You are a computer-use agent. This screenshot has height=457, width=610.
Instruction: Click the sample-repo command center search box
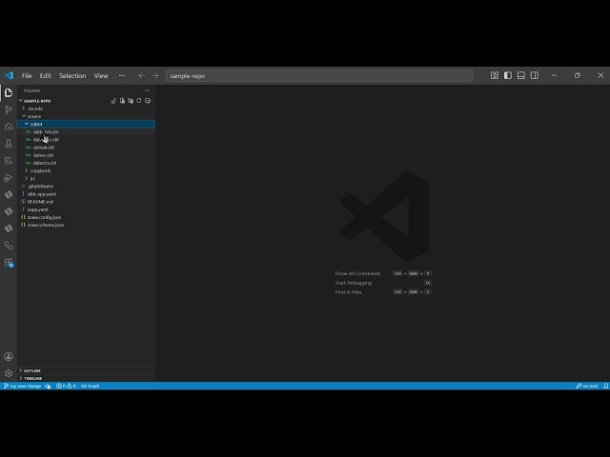pos(319,76)
